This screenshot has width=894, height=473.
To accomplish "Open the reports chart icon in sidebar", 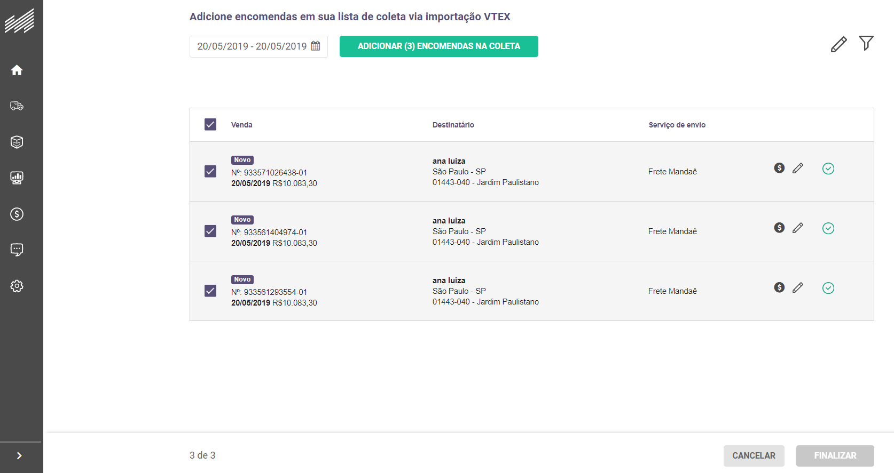I will coord(17,178).
